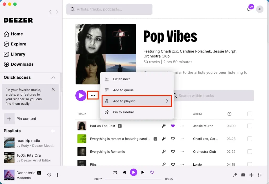Choose Pin to sidebar from menu
This screenshot has height=184, width=269.
click(x=137, y=112)
